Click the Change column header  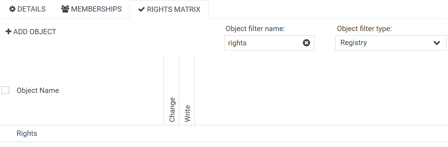click(172, 110)
